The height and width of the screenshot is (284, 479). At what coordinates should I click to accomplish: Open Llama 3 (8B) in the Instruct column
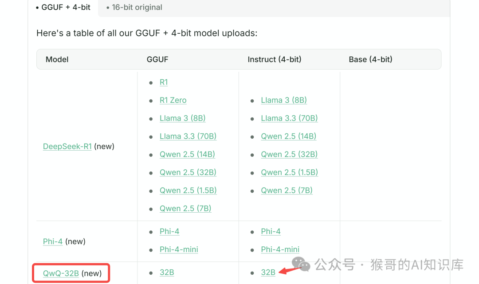click(x=284, y=100)
